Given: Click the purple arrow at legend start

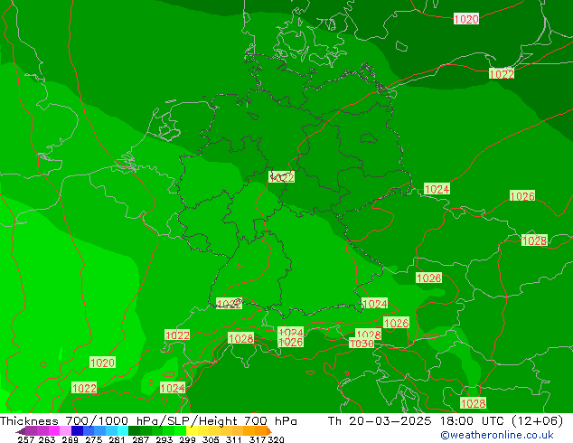Looking at the screenshot, I should pos(20,431).
